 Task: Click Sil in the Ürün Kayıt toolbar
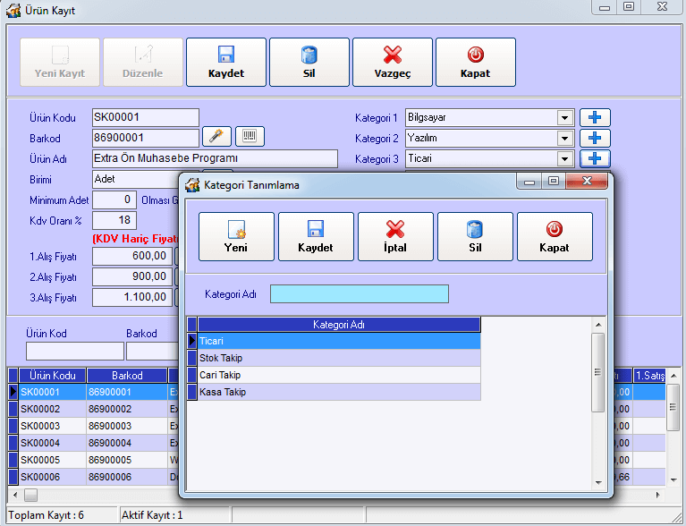(x=309, y=62)
